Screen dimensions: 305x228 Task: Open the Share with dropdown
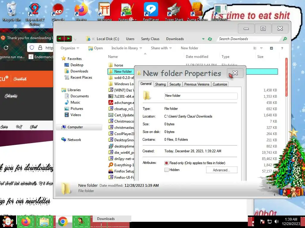pyautogui.click(x=161, y=48)
